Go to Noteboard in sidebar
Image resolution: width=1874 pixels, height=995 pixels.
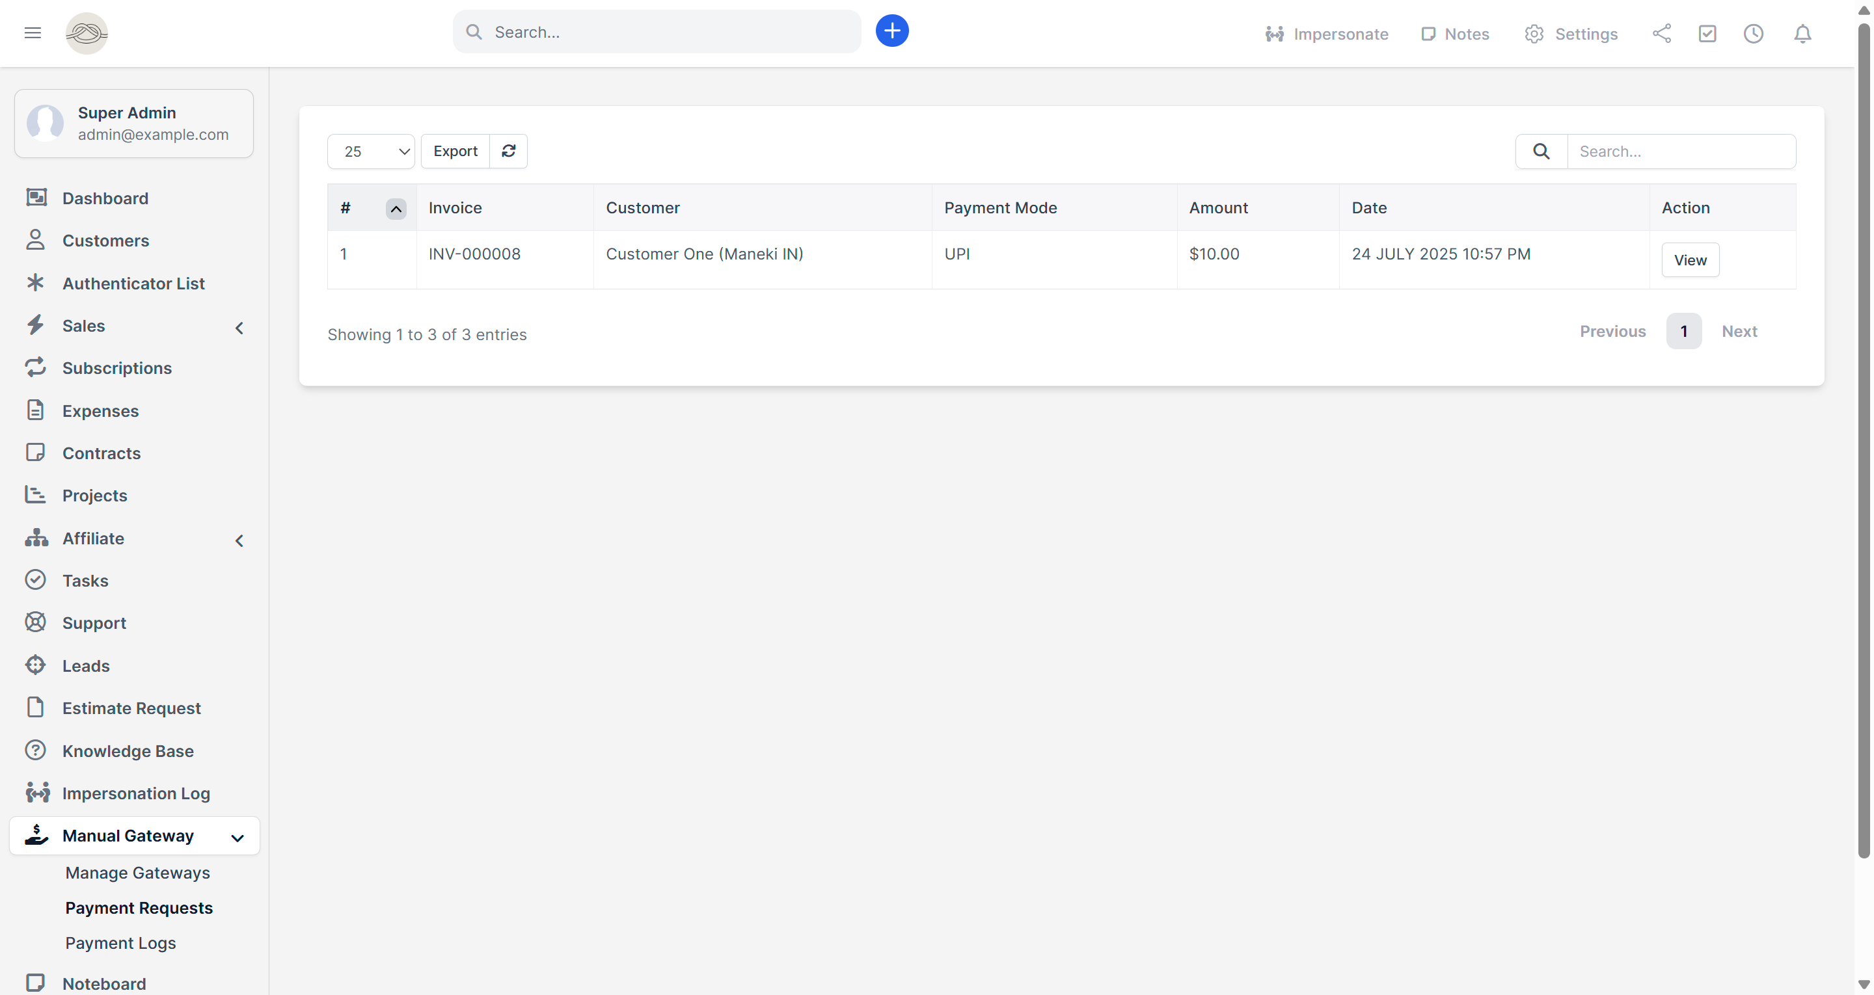[104, 983]
